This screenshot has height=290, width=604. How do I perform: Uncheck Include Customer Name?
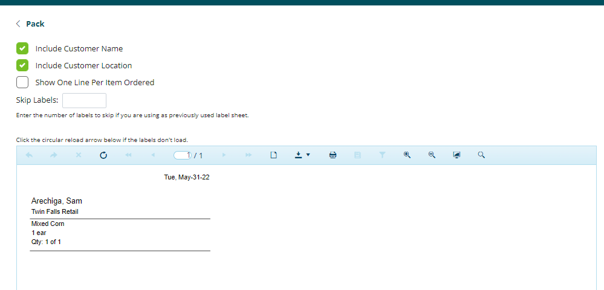(x=22, y=48)
